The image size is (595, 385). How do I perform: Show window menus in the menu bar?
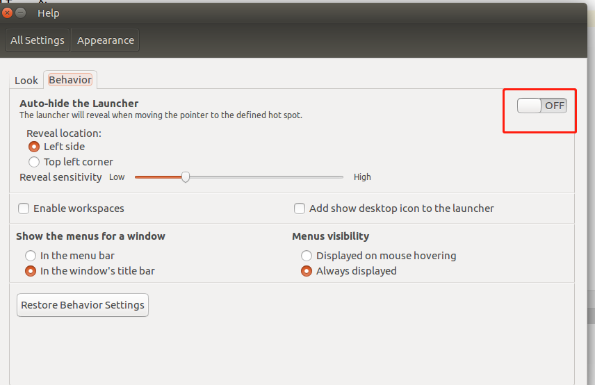pyautogui.click(x=31, y=256)
